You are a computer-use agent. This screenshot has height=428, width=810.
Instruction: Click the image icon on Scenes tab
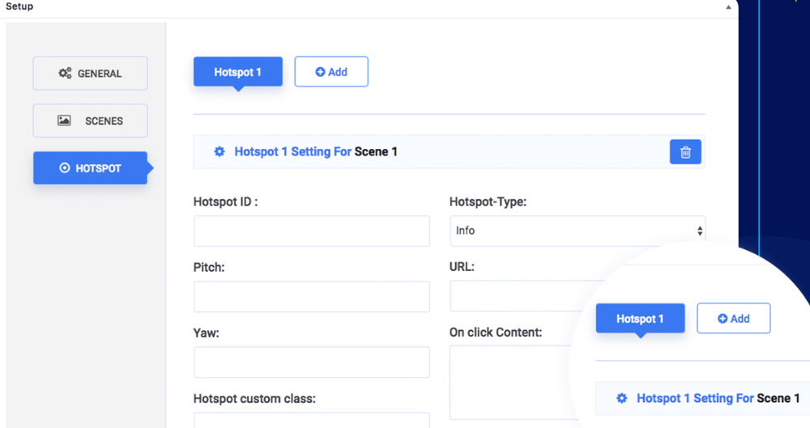(x=64, y=121)
